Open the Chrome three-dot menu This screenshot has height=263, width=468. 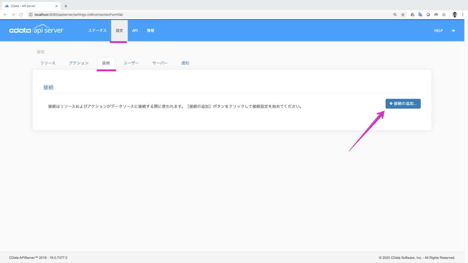click(463, 15)
